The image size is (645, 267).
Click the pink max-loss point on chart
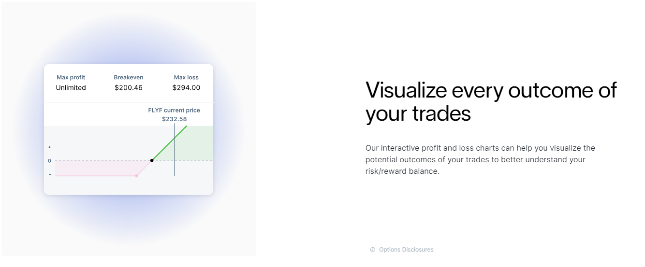[136, 176]
